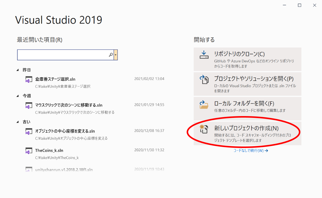
Task: Click the Visual Studio icon beside 倉庫番ステージ選択.sln
Action: pos(28,79)
